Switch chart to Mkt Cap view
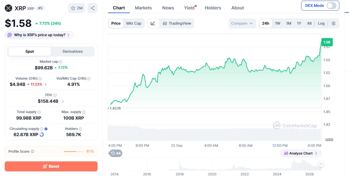This screenshot has height=177, width=349. tap(134, 23)
